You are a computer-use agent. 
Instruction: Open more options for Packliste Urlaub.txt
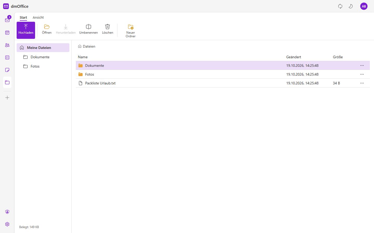362,83
